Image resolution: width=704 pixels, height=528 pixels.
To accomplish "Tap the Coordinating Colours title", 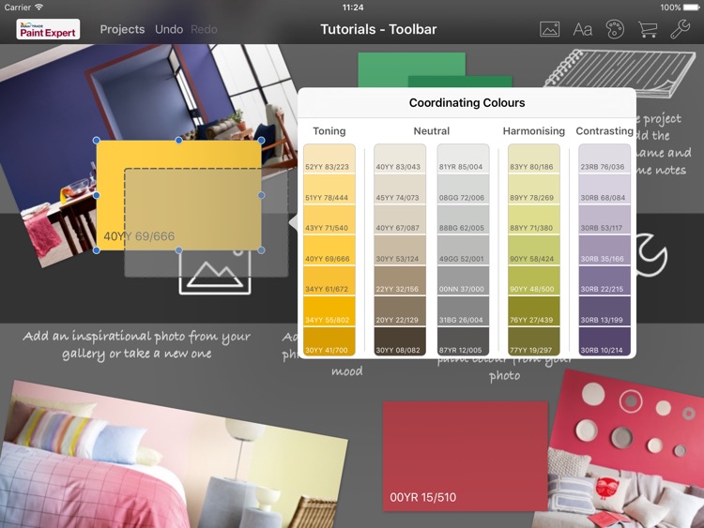I will pos(467,103).
